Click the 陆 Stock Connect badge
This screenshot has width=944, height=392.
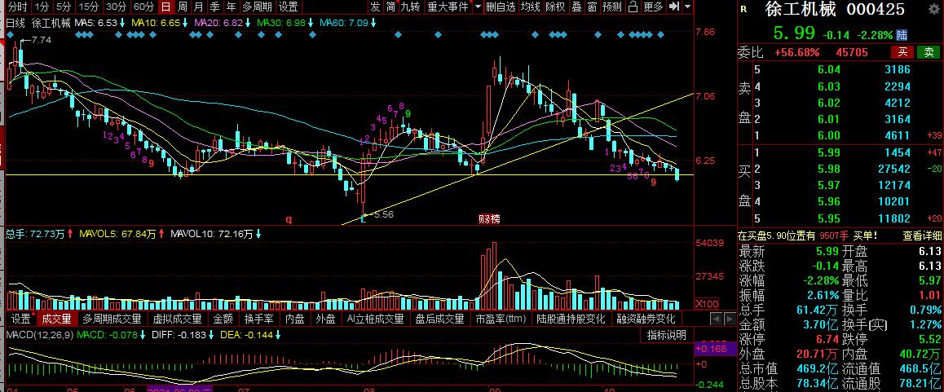[902, 34]
